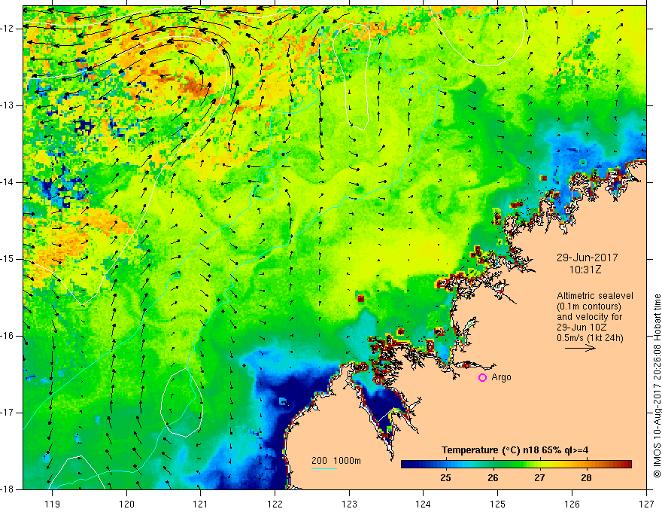Click the '27' color bar label
Screen dimensions: 662x512
(539, 478)
